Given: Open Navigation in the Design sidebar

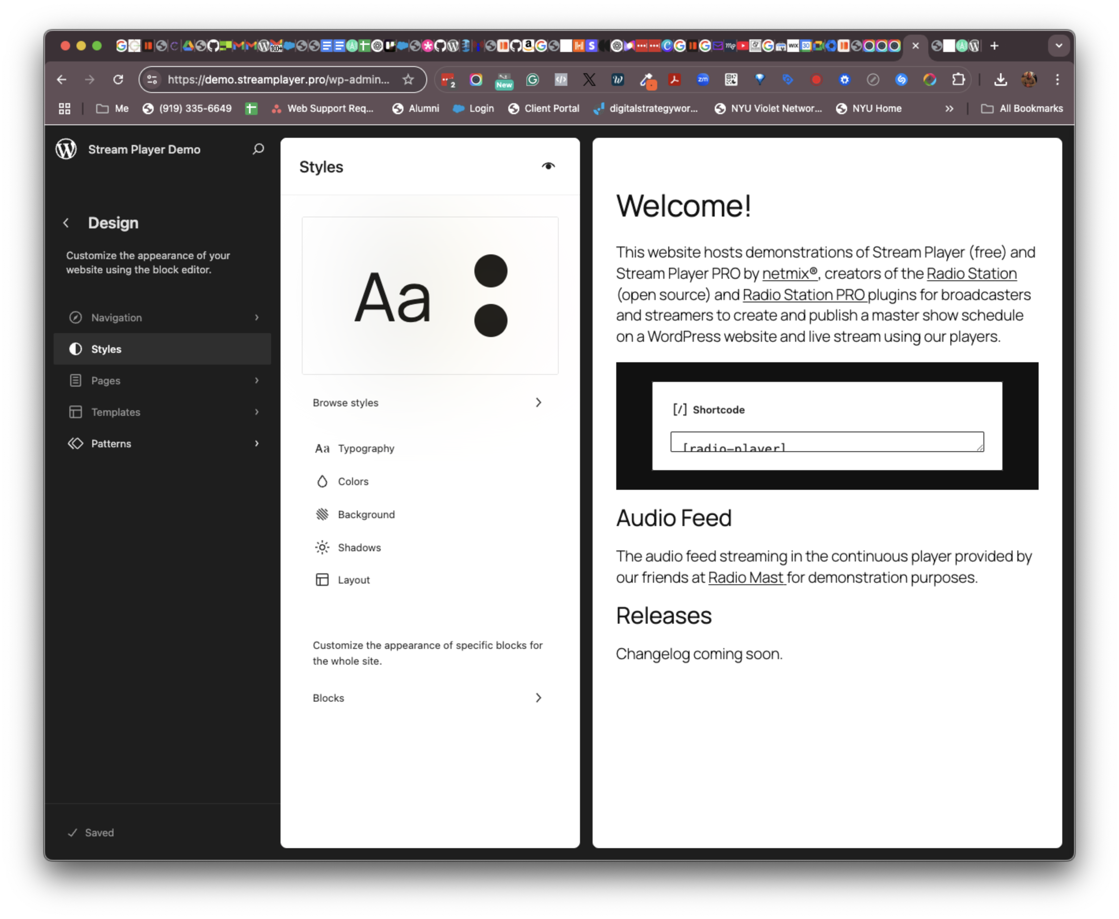Looking at the screenshot, I should (x=163, y=318).
